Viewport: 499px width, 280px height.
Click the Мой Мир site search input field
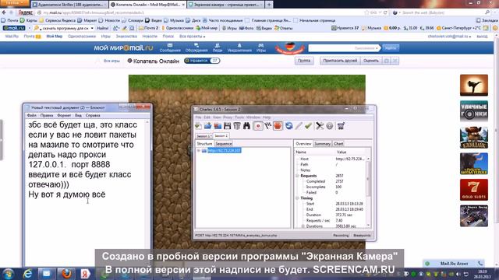tap(344, 48)
